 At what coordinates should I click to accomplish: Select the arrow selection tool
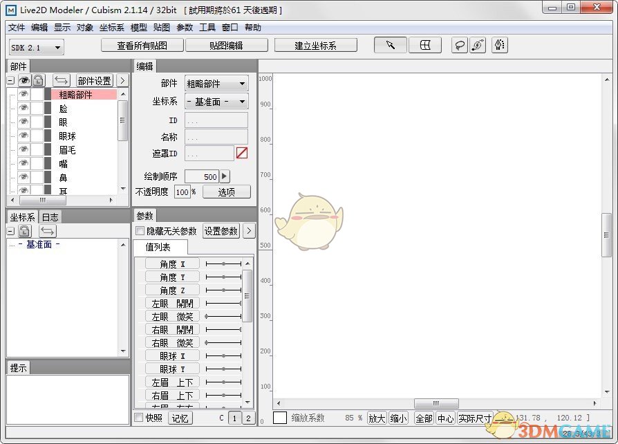coord(389,45)
